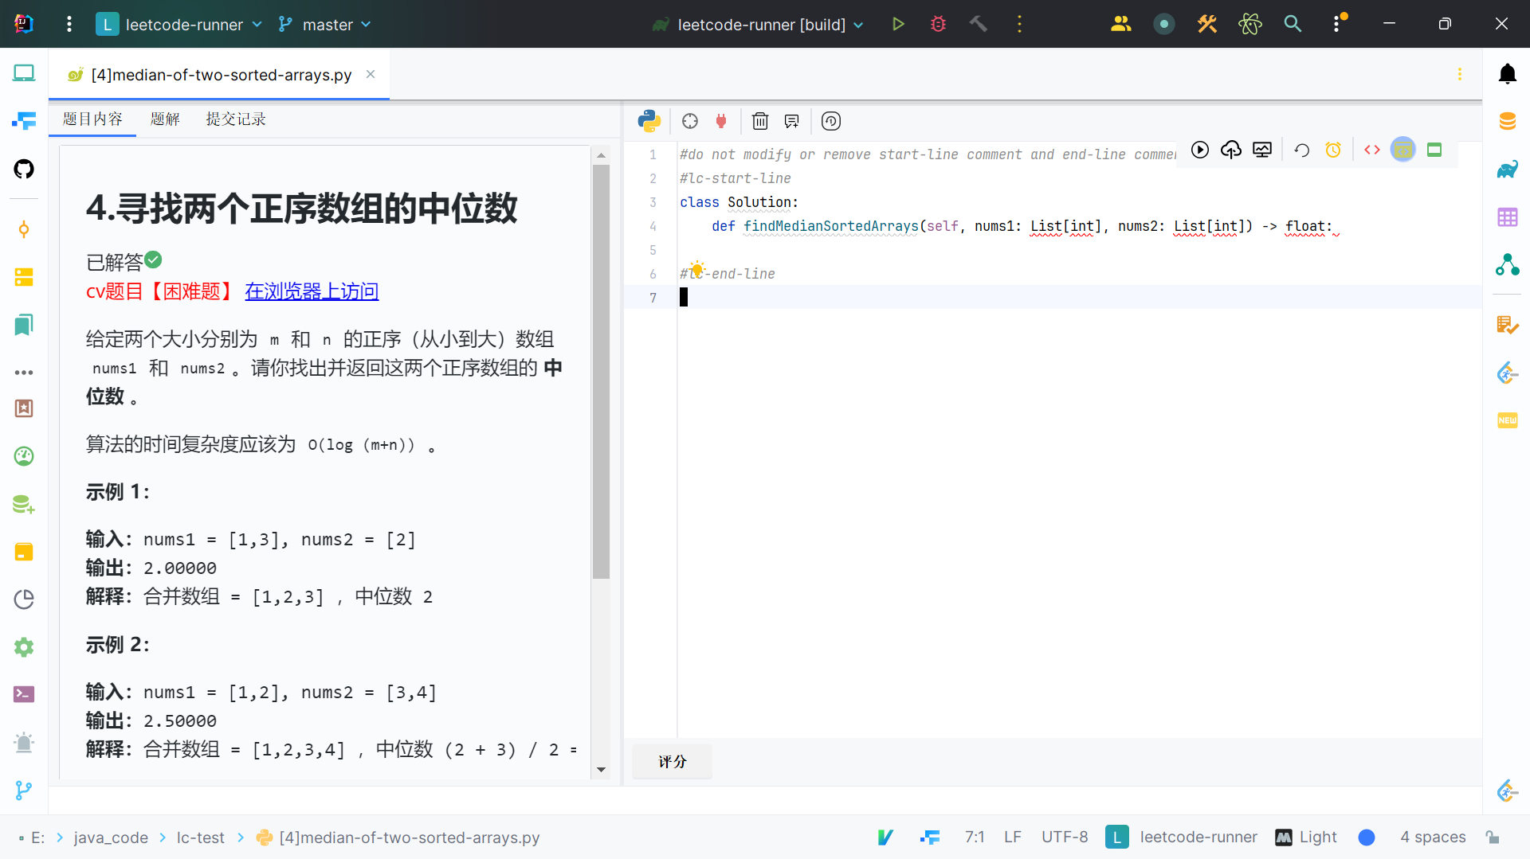Click the blue circle indicator in status bar
The height and width of the screenshot is (859, 1530).
point(1367,838)
